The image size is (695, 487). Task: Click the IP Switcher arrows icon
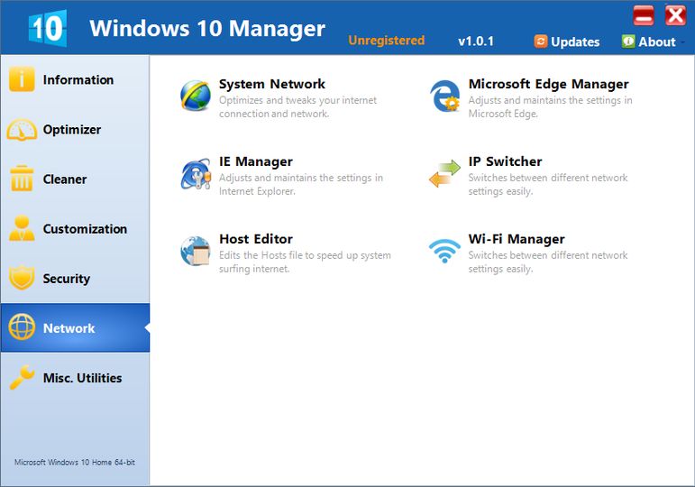point(444,173)
